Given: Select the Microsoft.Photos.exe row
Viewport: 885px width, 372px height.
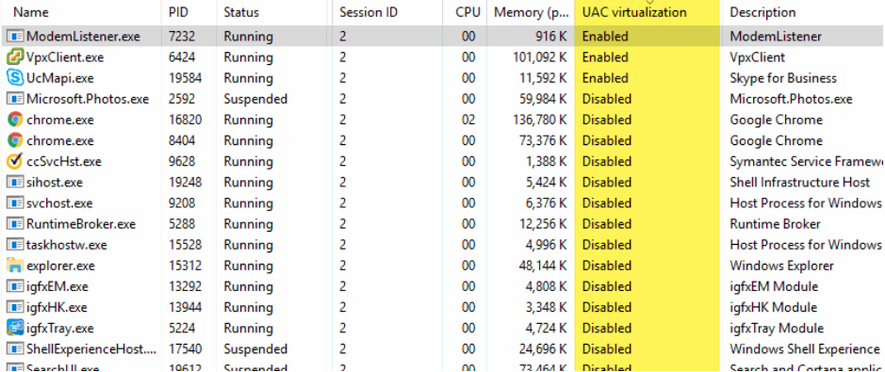Looking at the screenshot, I should click(443, 99).
